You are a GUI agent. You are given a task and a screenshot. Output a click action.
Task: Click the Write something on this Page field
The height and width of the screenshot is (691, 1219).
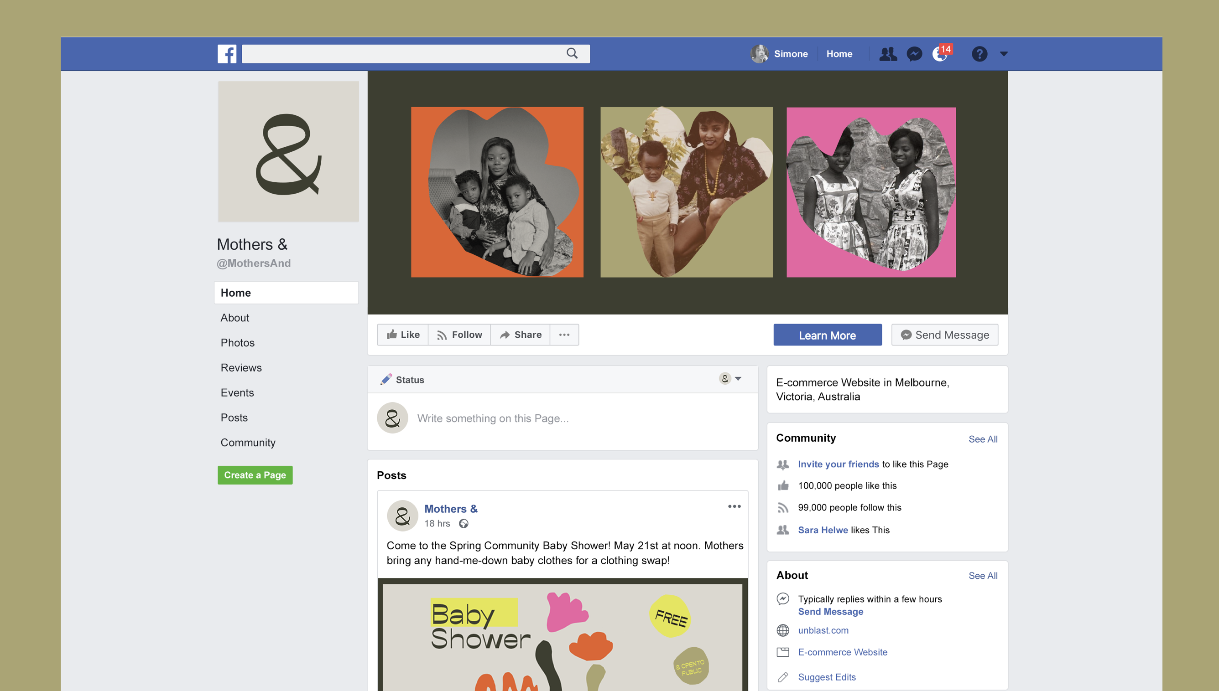[x=492, y=418]
